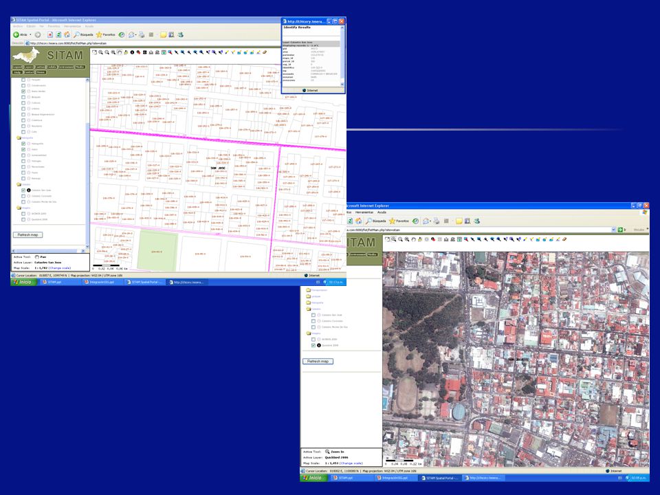The width and height of the screenshot is (660, 495).
Task: Open Back button history dropdown arrow
Action: 30,34
